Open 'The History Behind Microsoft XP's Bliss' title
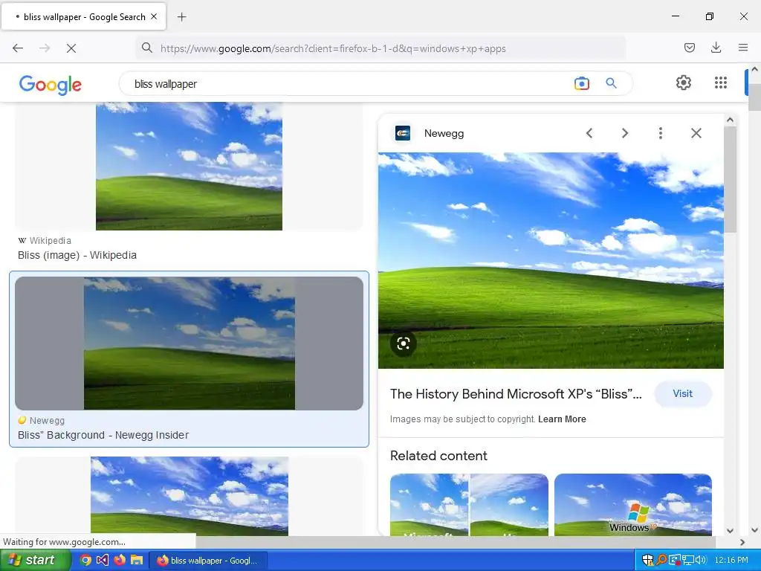Screen dimensions: 761x571 [x=516, y=394]
